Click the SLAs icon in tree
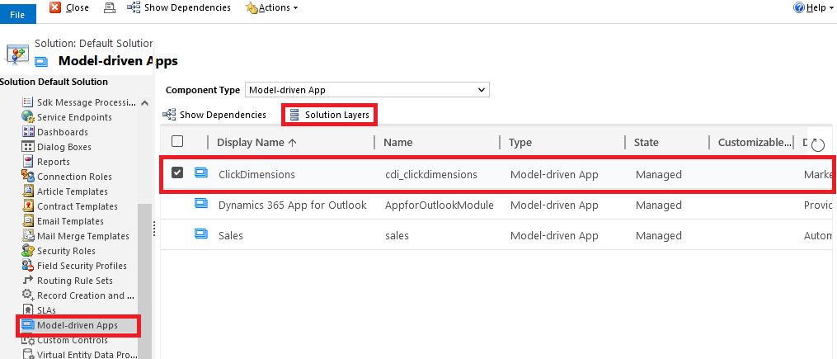This screenshot has height=359, width=837. coord(28,309)
